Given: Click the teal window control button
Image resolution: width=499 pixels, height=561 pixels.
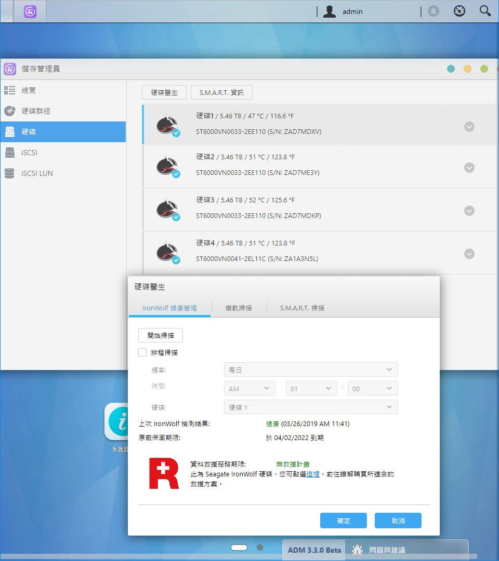Looking at the screenshot, I should point(451,69).
